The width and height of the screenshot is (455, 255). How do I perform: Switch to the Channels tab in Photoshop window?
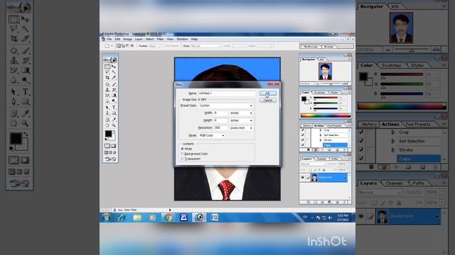pyautogui.click(x=321, y=159)
